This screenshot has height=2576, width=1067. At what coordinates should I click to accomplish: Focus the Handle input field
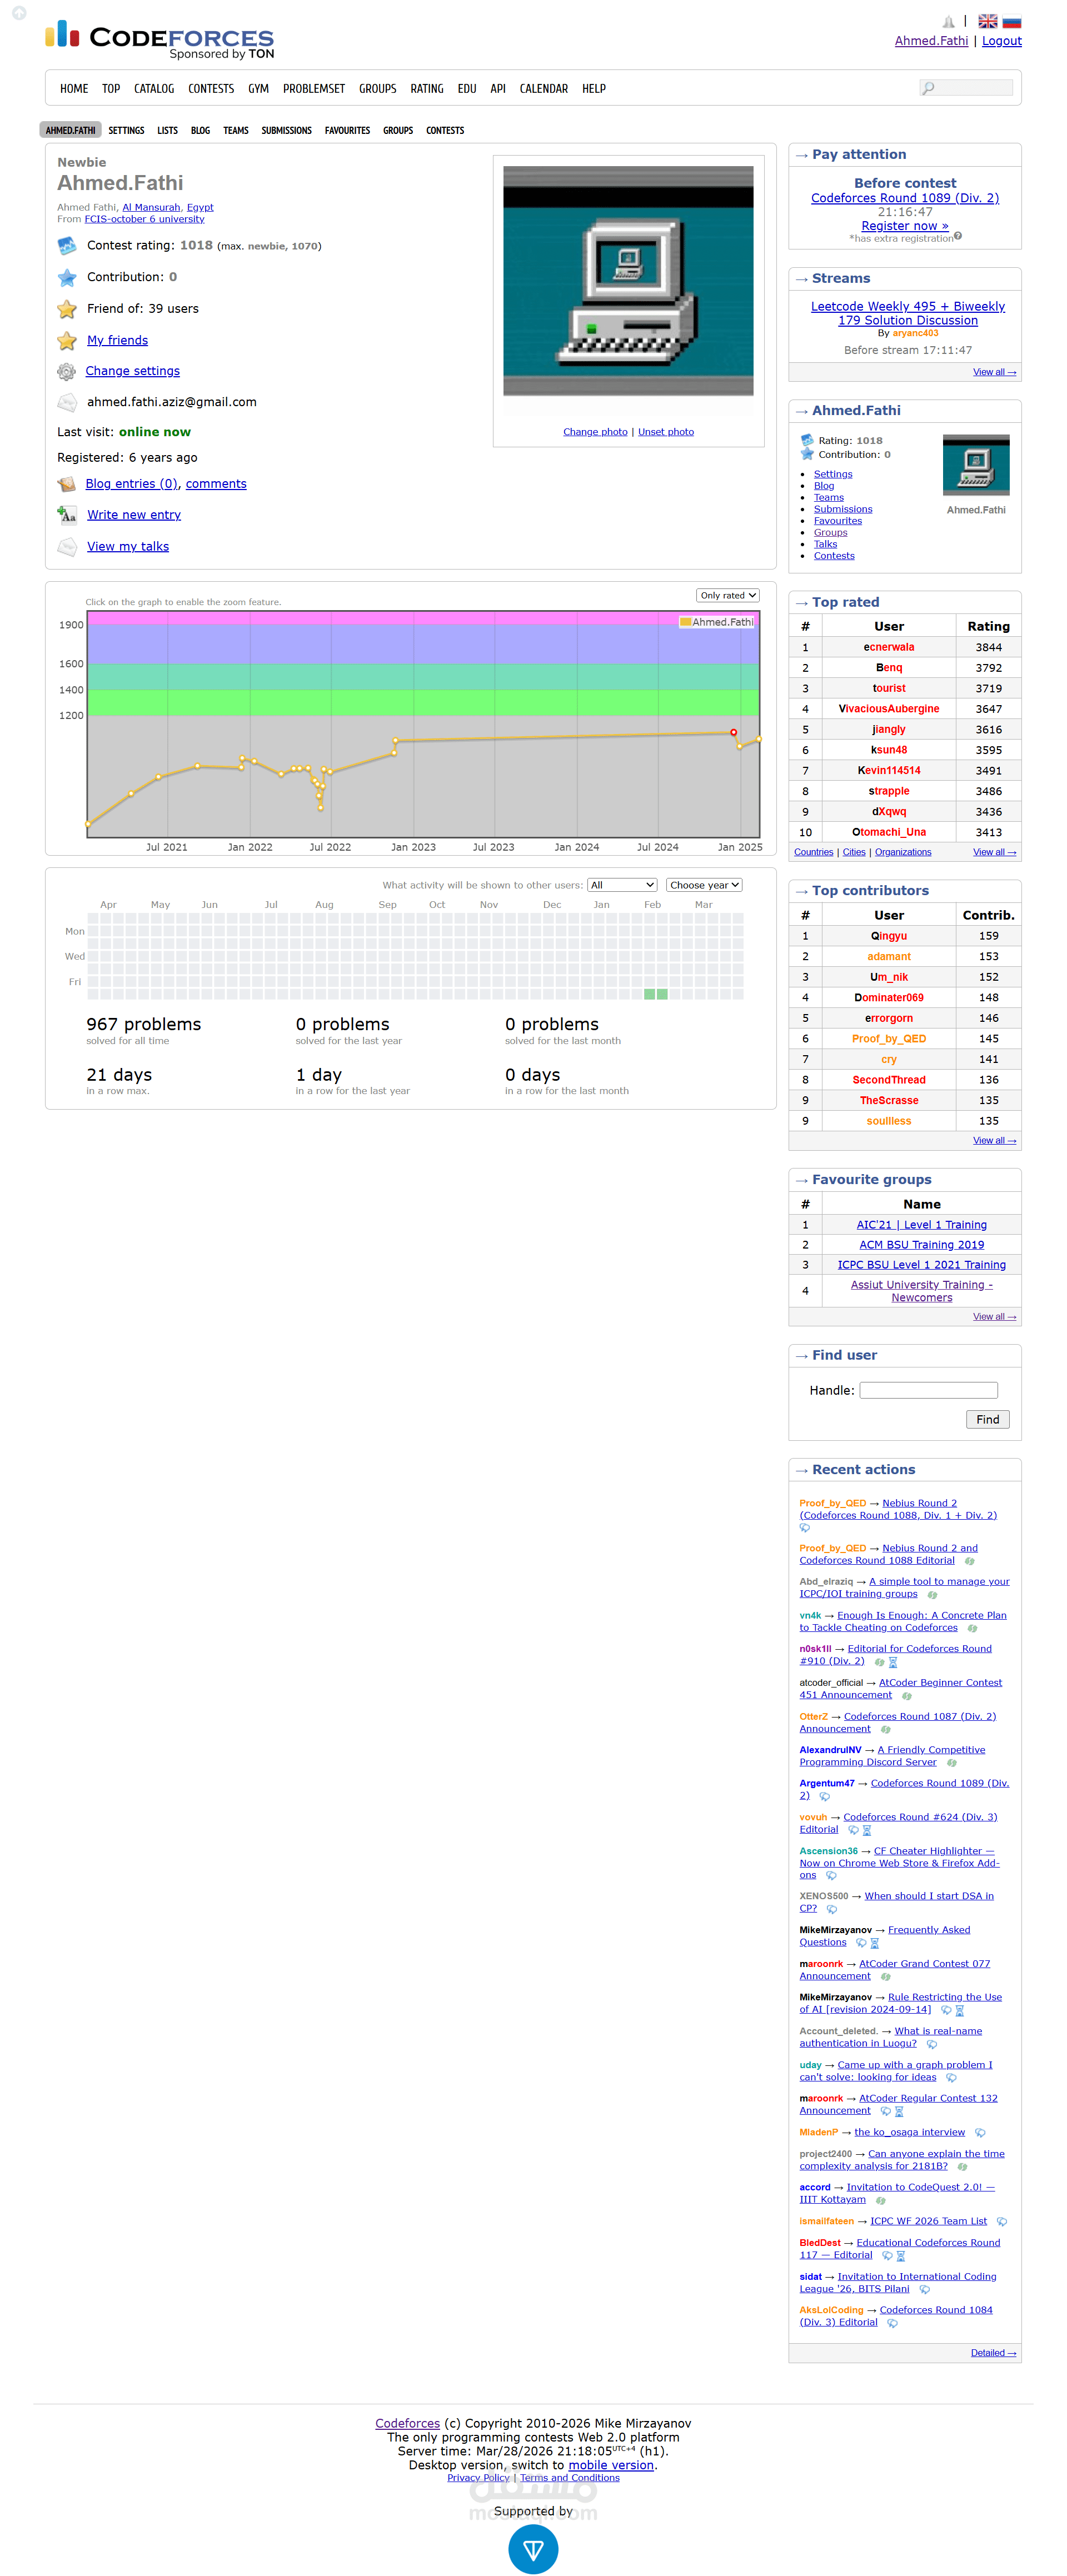point(928,1390)
